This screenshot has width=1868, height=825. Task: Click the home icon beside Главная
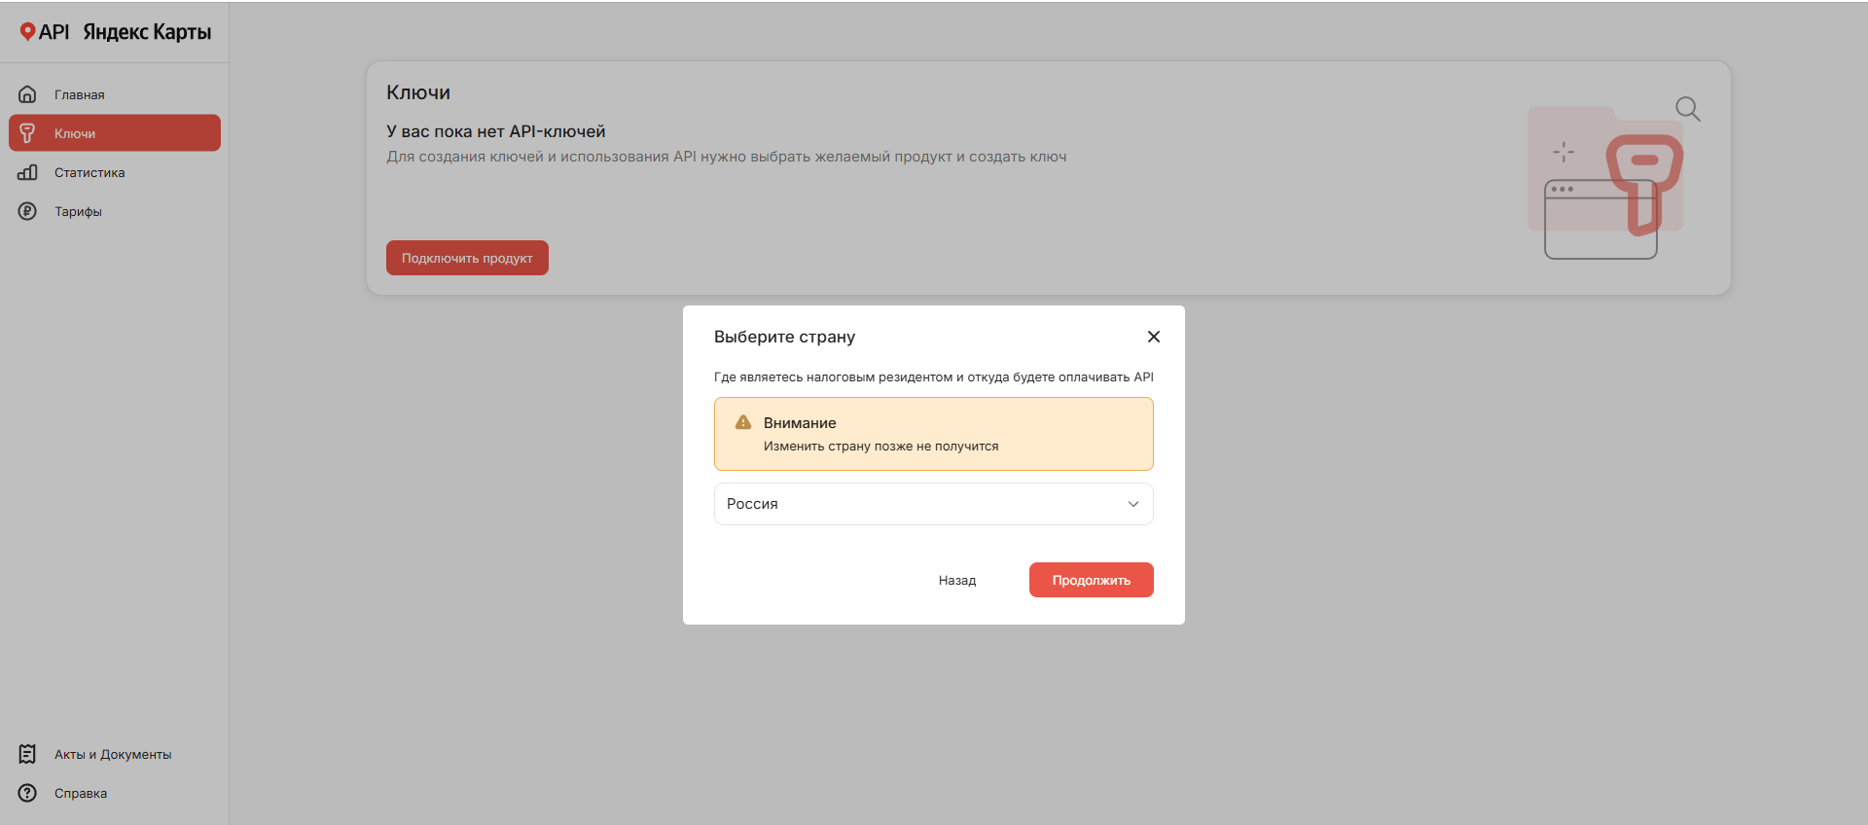27,94
